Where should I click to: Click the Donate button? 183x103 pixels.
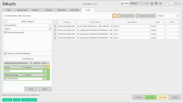tap(17, 100)
